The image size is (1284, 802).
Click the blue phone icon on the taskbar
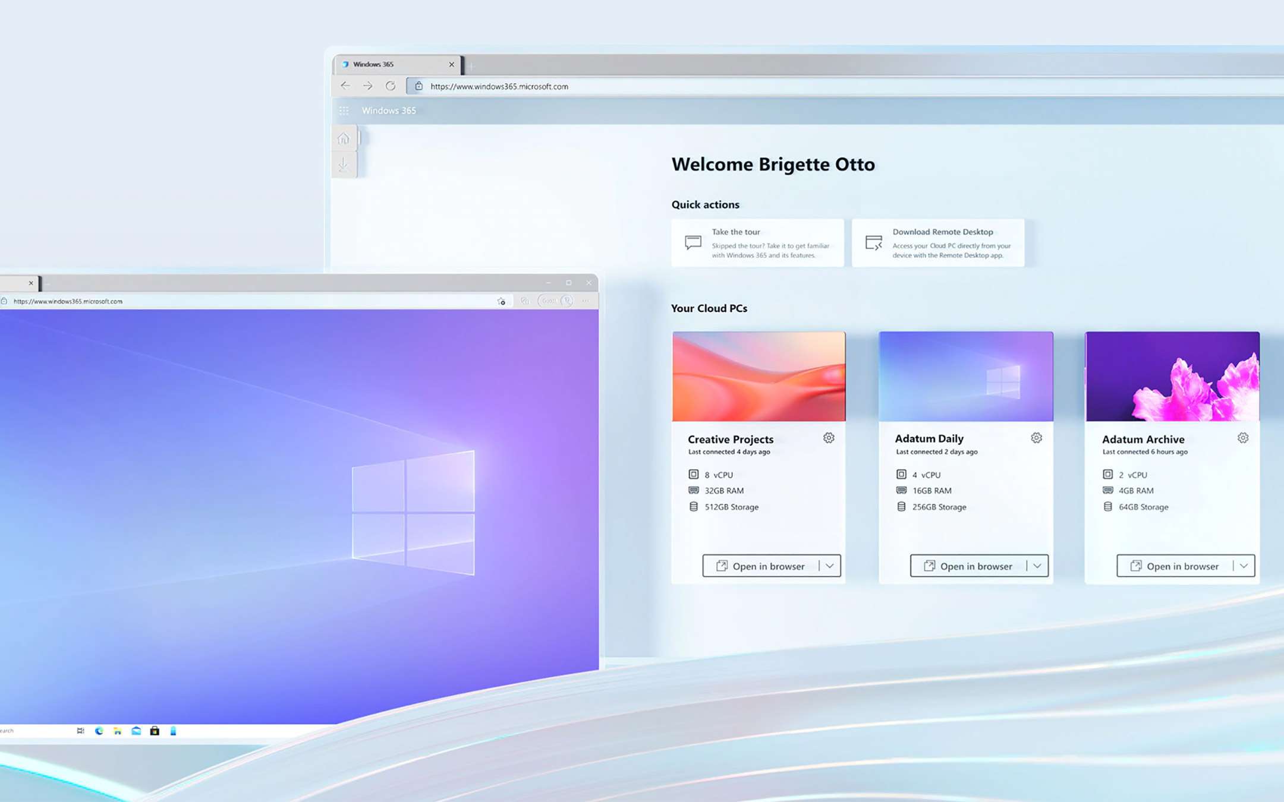[173, 731]
